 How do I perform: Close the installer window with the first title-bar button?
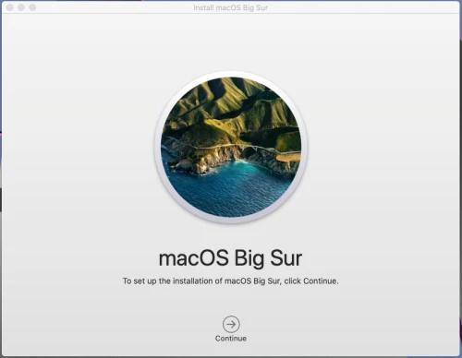pos(10,7)
